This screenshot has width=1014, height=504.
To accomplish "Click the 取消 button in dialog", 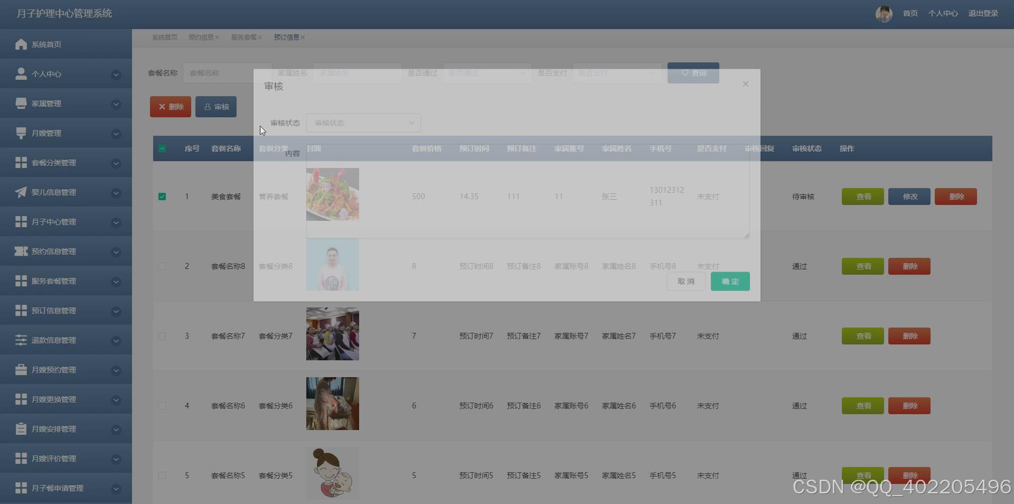I will click(x=686, y=282).
